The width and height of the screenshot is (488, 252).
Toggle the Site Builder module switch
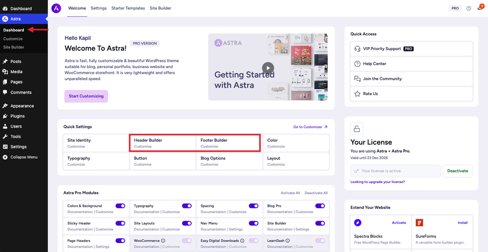coord(320,223)
